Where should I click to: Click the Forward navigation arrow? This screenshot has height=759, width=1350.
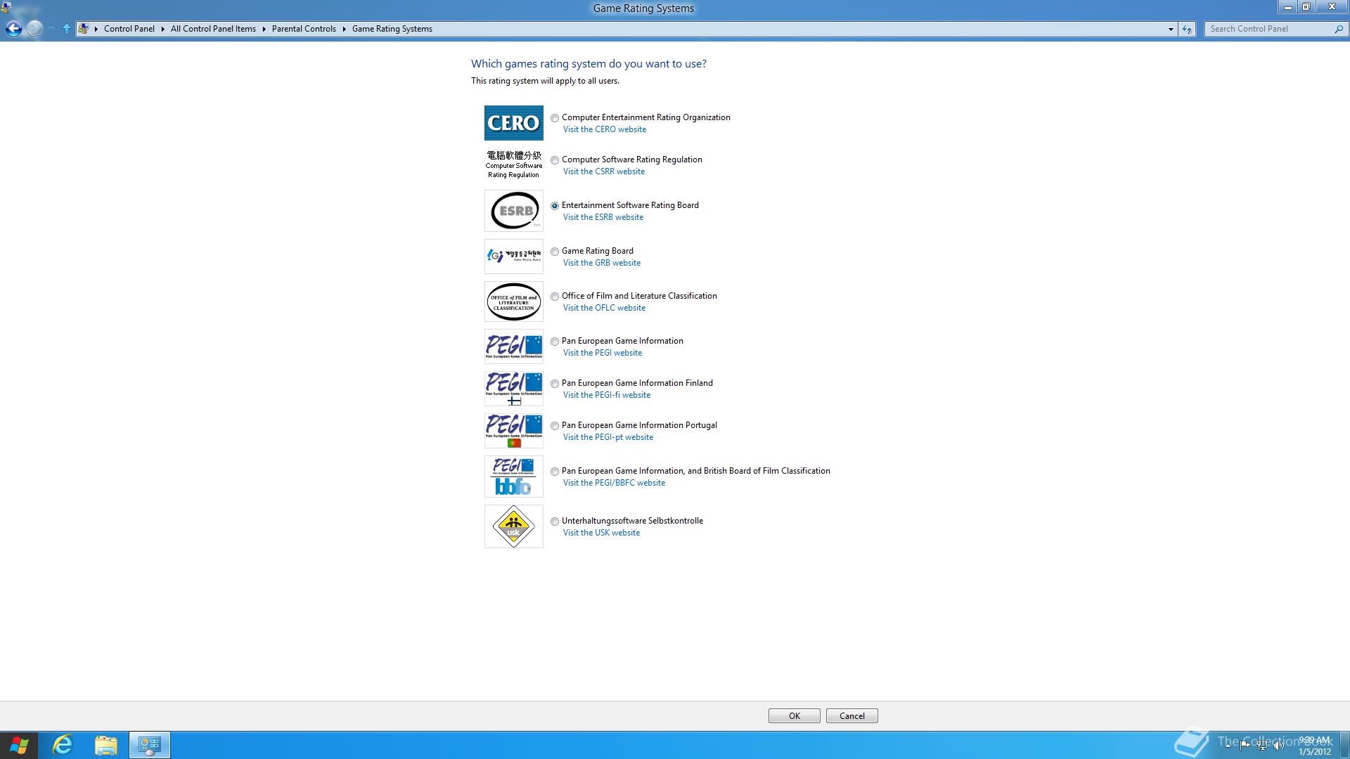[x=34, y=29]
